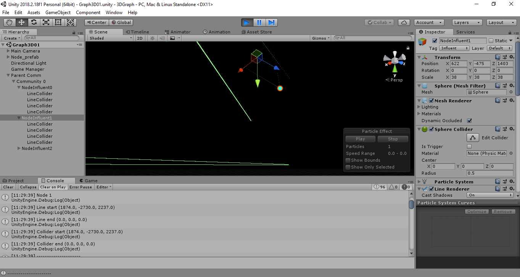Open Sphere Collider help icon
This screenshot has height=277, width=520.
tap(497, 129)
